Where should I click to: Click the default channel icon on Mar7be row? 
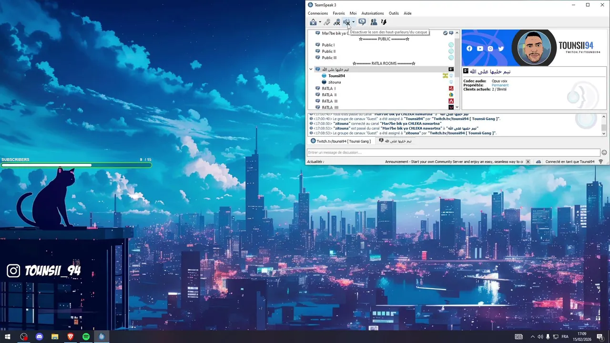(451, 33)
